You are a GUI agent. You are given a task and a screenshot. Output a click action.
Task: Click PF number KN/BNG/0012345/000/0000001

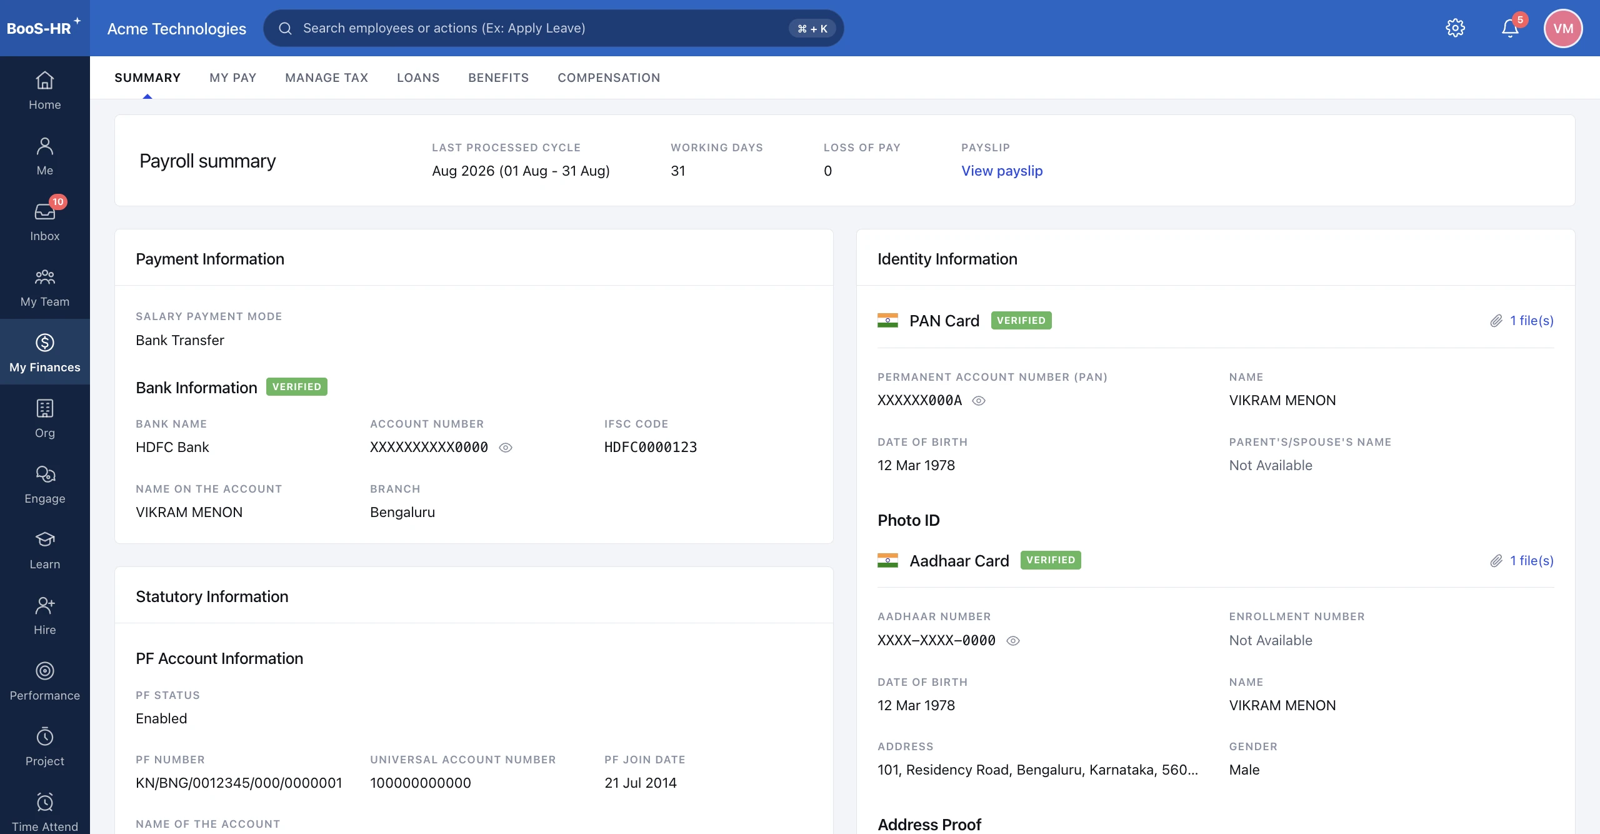click(x=239, y=783)
